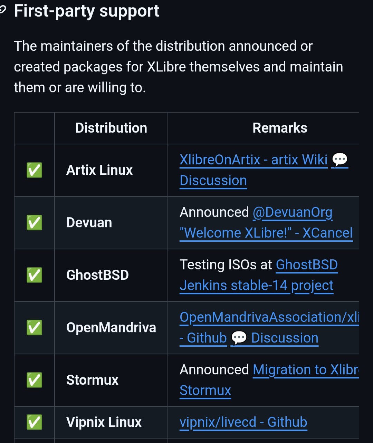373x443 pixels.
Task: Click the green checkmark for Stormux
Action: 34,380
